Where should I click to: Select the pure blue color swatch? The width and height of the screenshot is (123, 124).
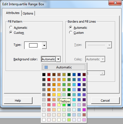[79, 85]
